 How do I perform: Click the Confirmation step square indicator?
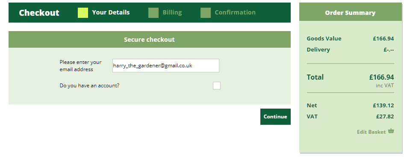click(206, 13)
